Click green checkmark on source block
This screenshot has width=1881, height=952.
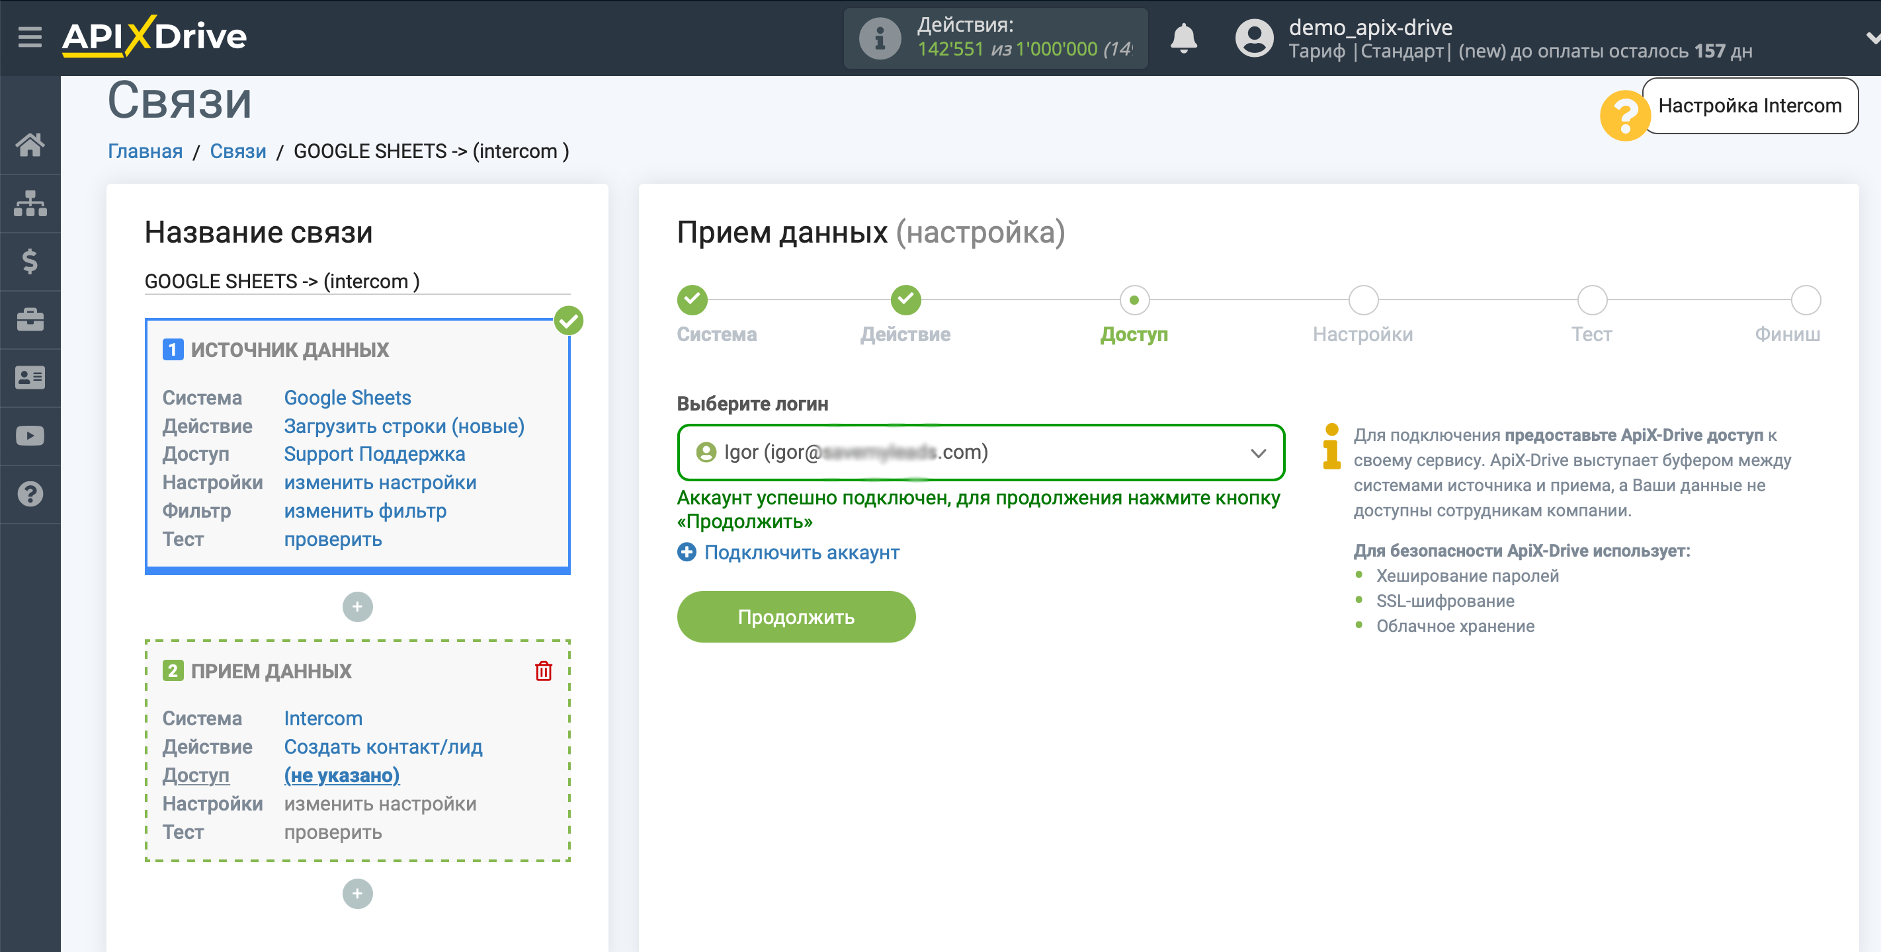(x=568, y=321)
